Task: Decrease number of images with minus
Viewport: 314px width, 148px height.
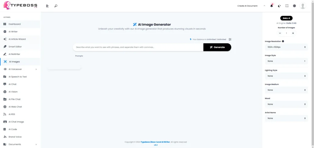Action: click(280, 33)
